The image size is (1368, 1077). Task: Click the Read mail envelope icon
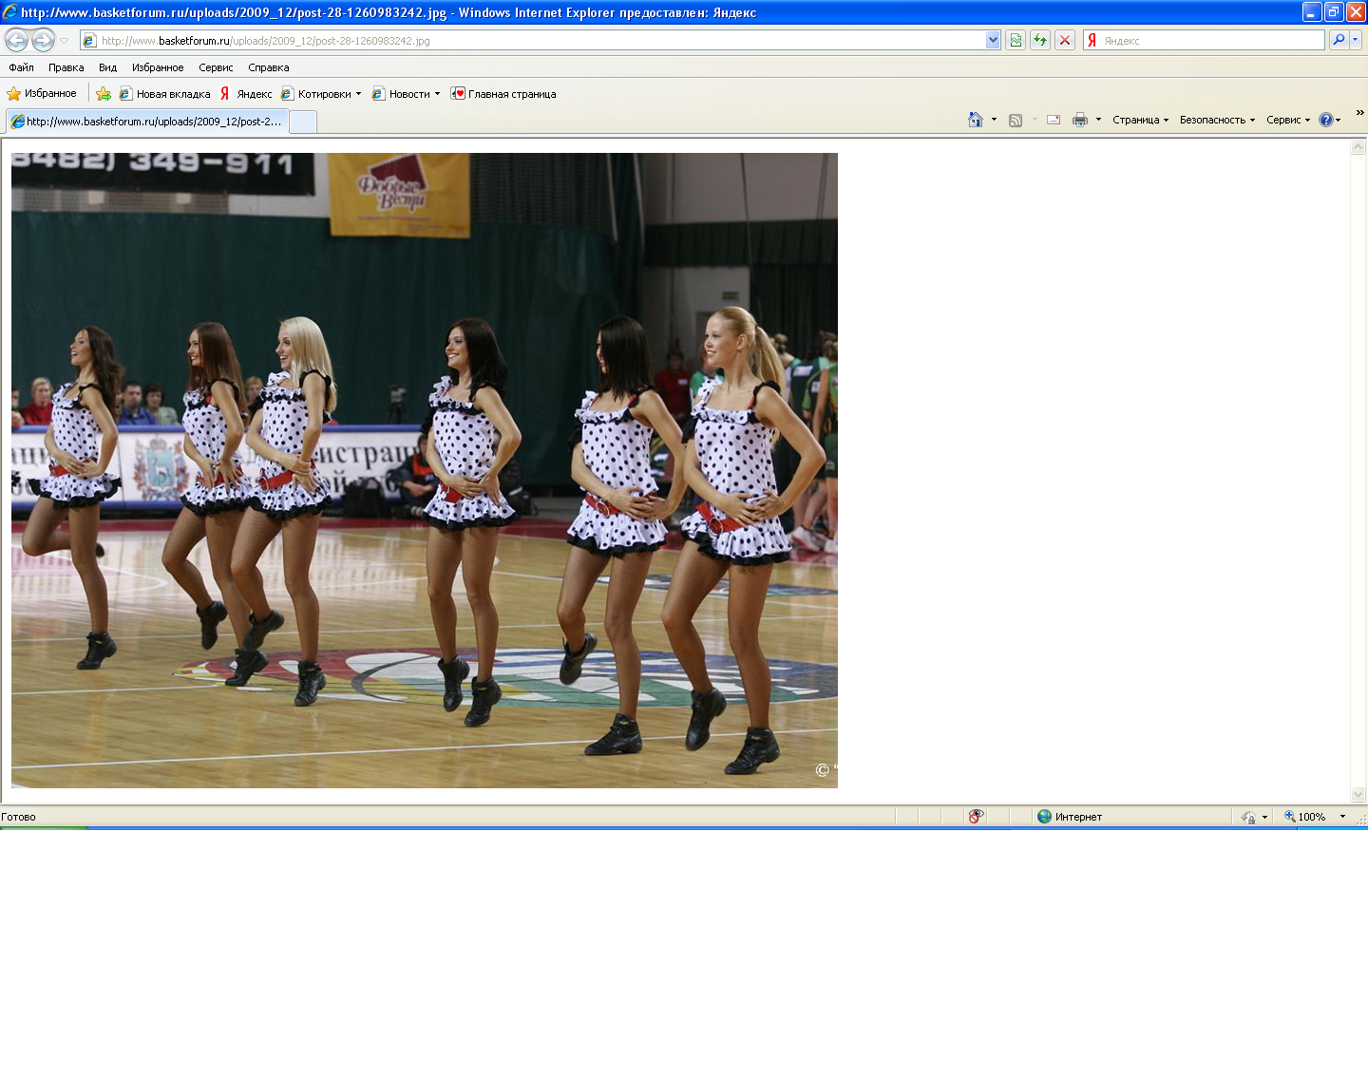[1054, 120]
